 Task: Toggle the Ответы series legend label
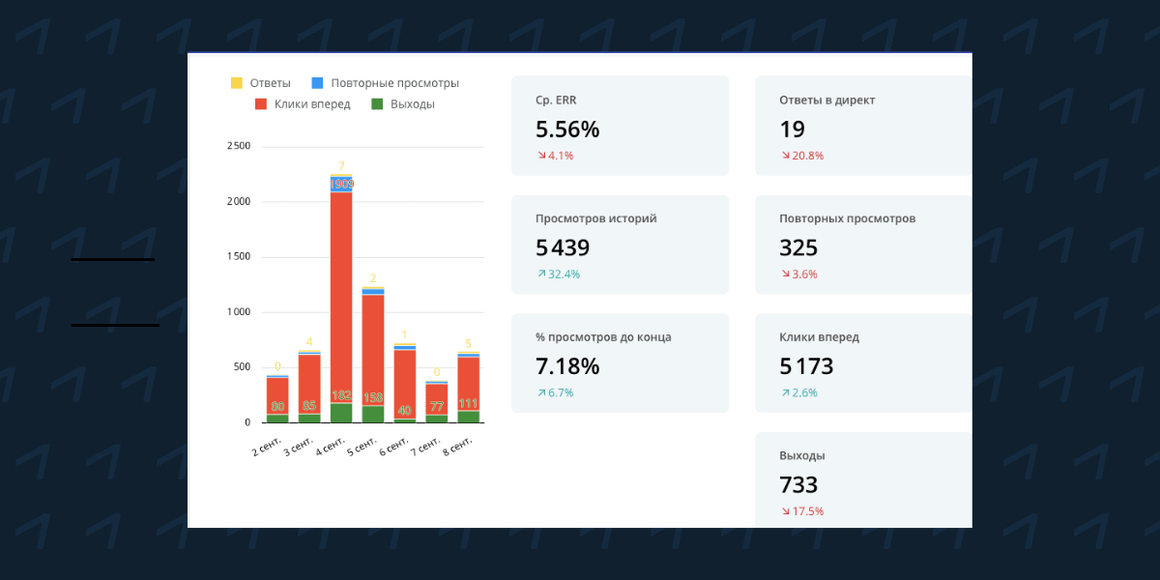pos(270,83)
